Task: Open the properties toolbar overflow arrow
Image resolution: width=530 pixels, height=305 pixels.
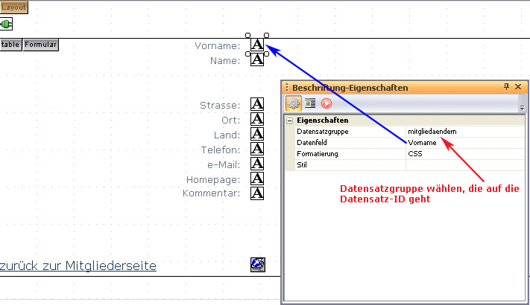Action: point(522,106)
